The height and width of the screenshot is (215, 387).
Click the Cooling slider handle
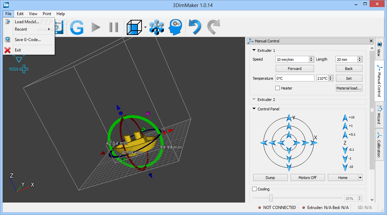coord(271,198)
